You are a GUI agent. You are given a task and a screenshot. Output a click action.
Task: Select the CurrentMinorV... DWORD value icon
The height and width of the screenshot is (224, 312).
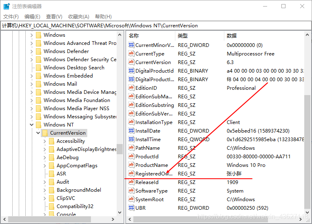coord(131,45)
